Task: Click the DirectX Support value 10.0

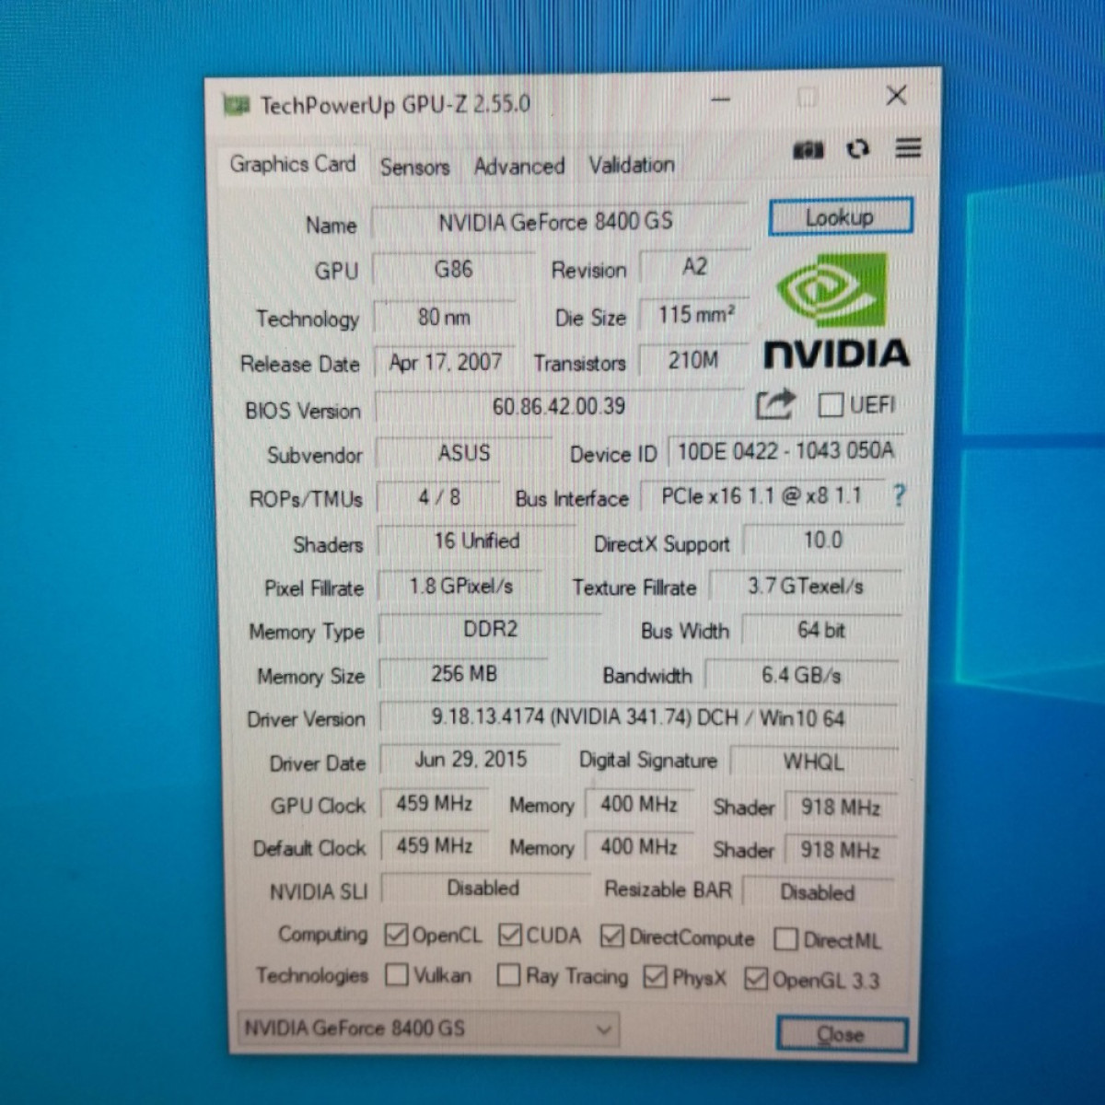Action: pos(822,541)
